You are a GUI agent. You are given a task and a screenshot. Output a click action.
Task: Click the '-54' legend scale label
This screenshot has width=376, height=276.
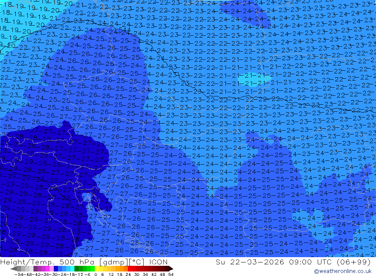pos(19,274)
